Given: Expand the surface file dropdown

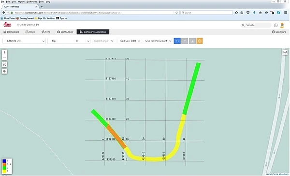Looking at the screenshot, I should 24,41.
